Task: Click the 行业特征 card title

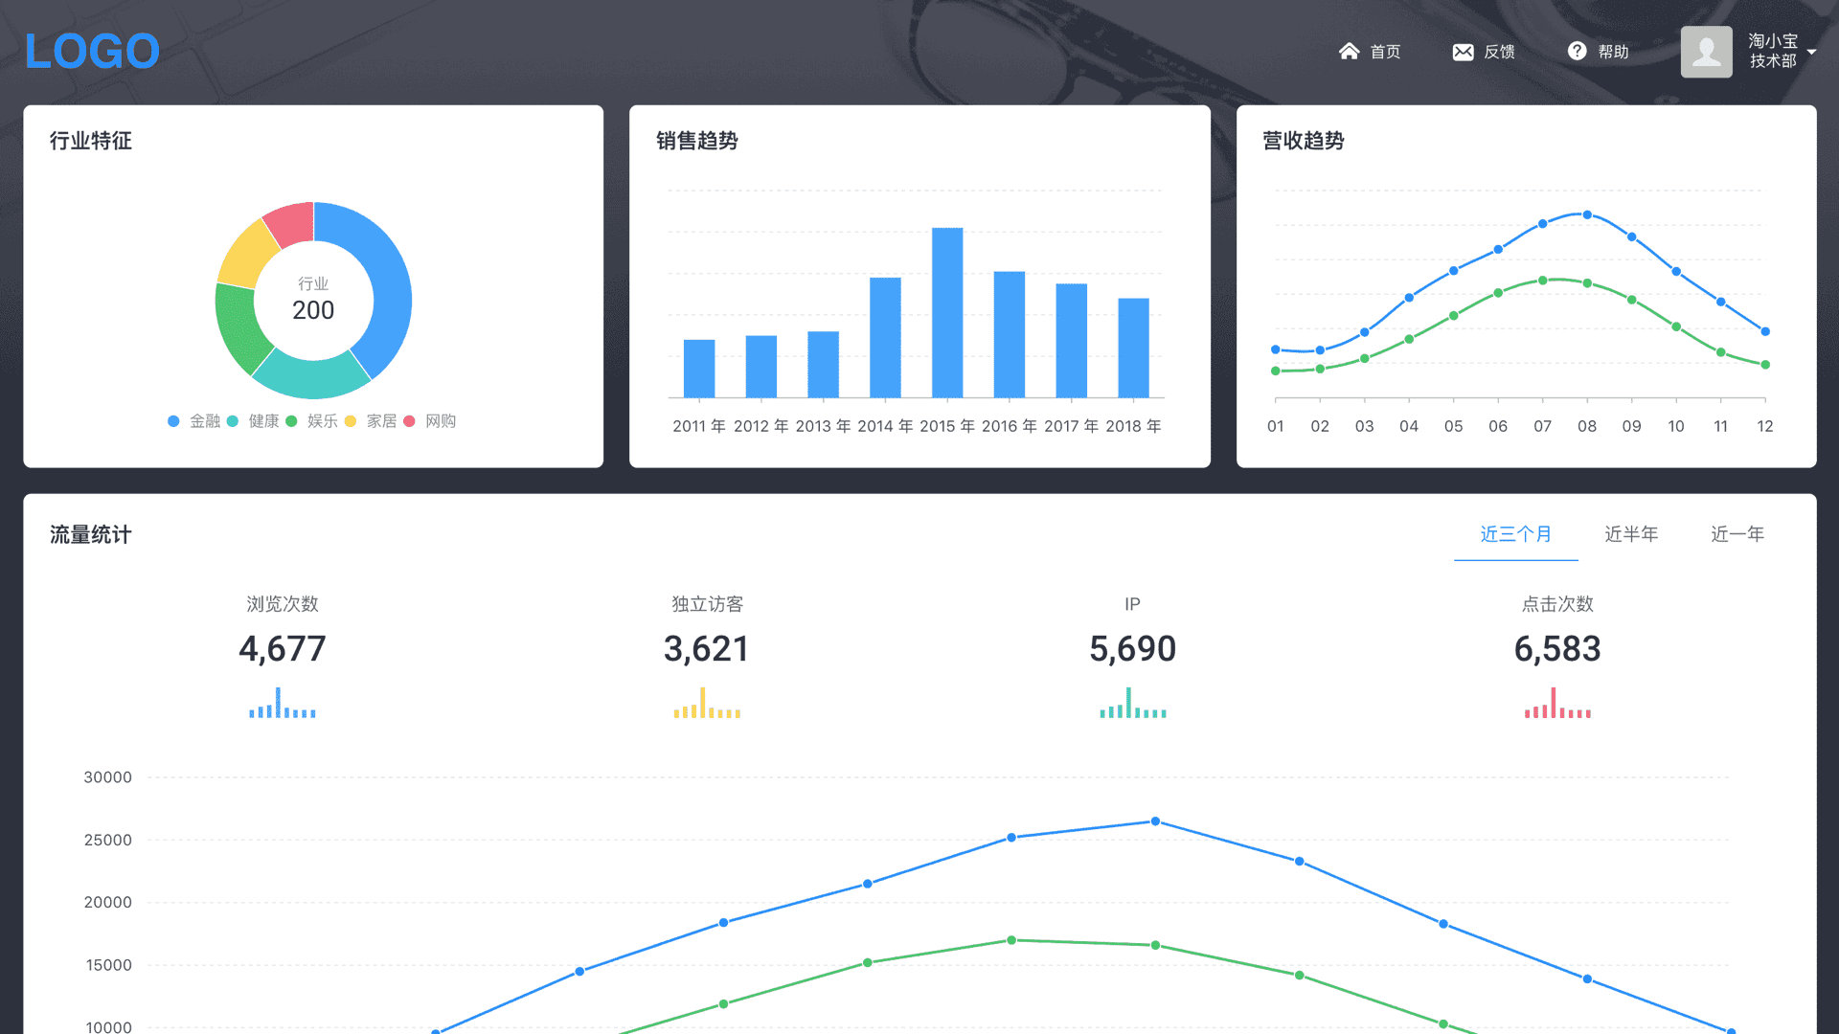Action: [91, 141]
